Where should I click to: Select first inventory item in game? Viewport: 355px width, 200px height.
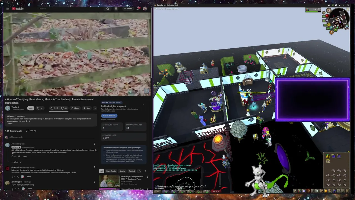[x=328, y=156]
